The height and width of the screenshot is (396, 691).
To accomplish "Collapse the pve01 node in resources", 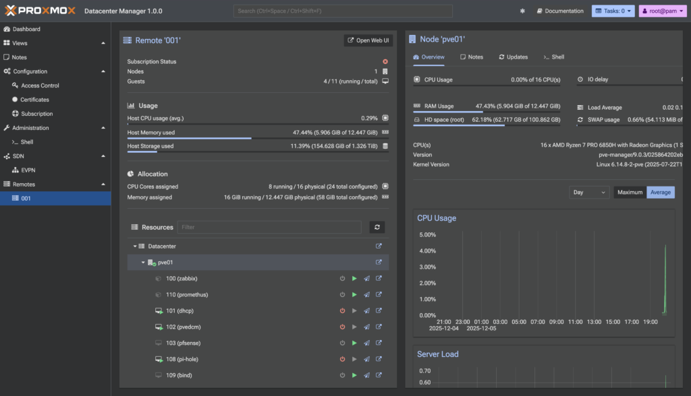I will coord(143,263).
